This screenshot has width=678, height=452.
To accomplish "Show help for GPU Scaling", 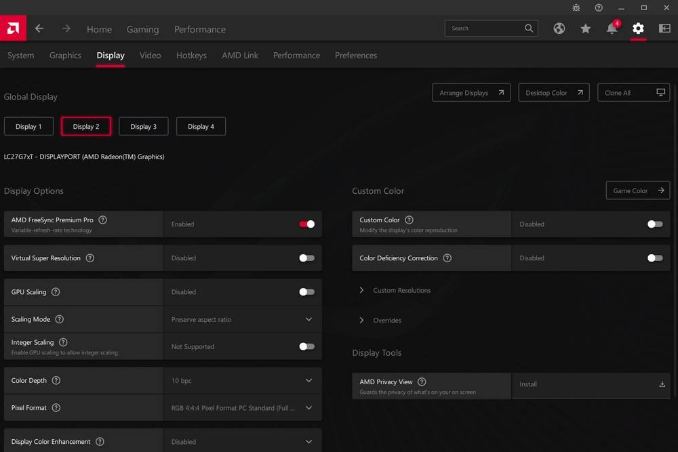I will [56, 292].
